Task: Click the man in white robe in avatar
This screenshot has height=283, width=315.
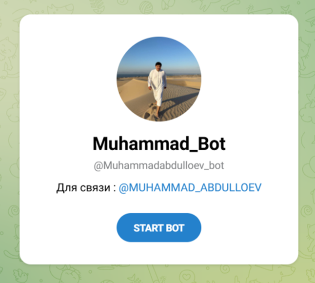Action: coord(157,89)
